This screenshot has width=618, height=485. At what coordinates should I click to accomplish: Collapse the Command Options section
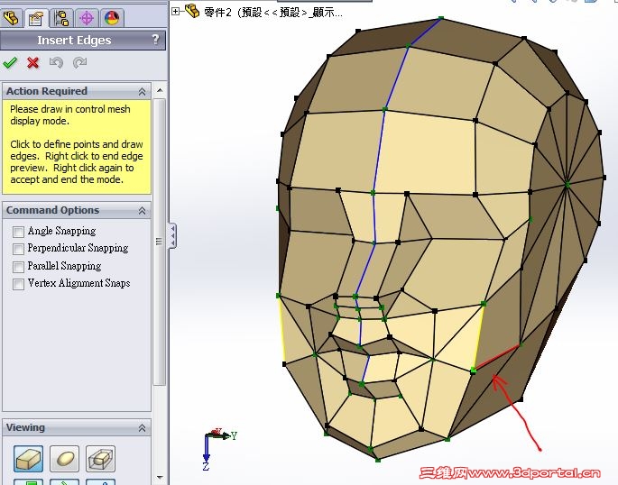coord(142,211)
